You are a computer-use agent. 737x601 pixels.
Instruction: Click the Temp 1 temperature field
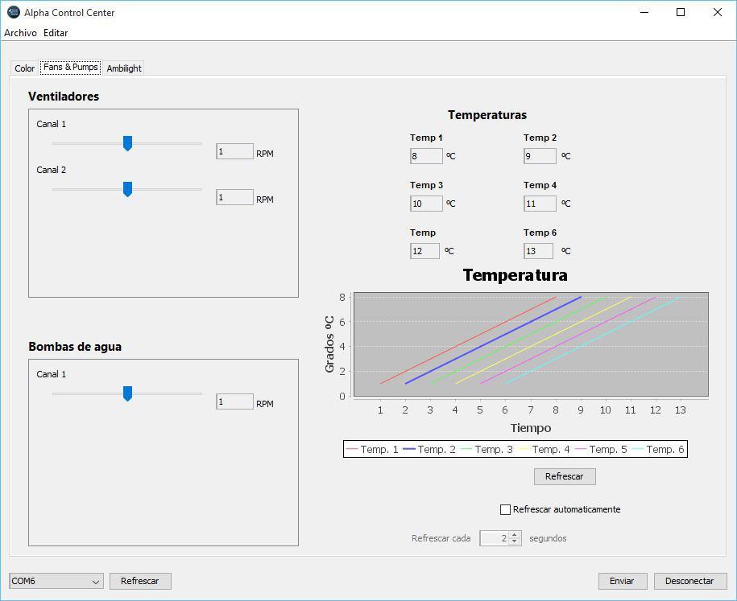pos(426,156)
